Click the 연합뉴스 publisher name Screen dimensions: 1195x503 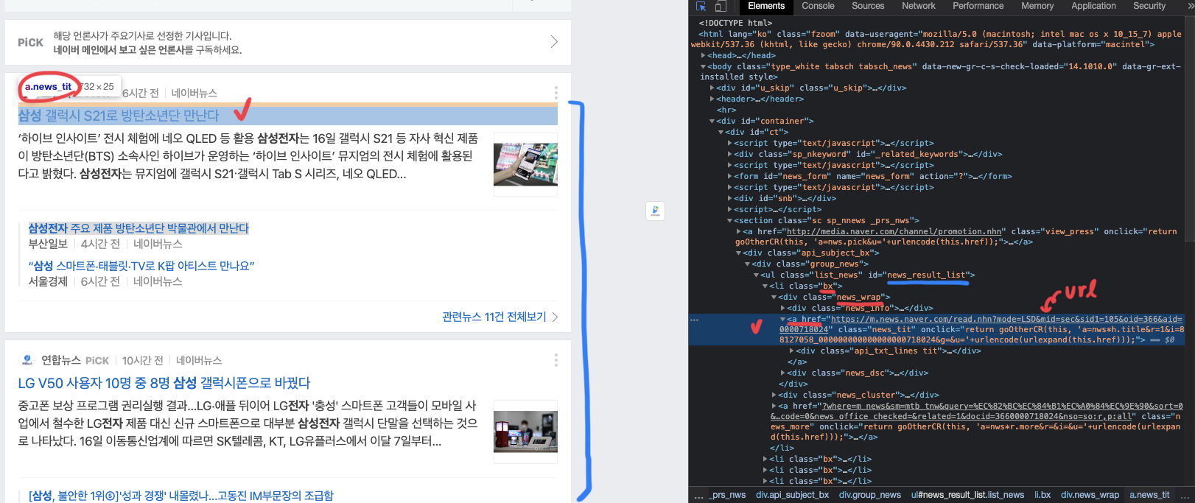(x=61, y=360)
